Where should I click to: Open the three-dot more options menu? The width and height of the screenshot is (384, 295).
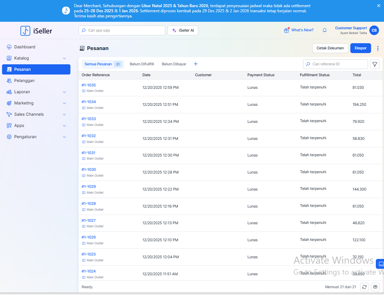378,48
